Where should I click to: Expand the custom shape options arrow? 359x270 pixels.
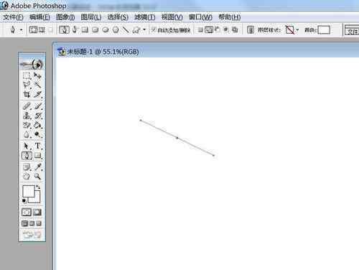144,29
